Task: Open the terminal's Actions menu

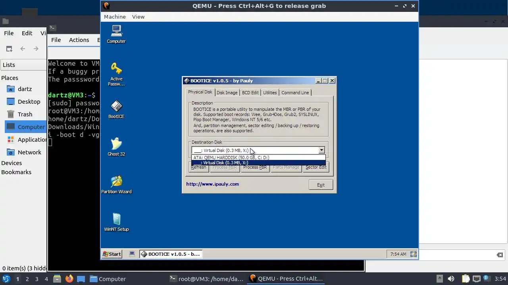Action: (x=79, y=40)
